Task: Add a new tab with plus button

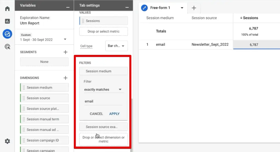Action: (194, 8)
